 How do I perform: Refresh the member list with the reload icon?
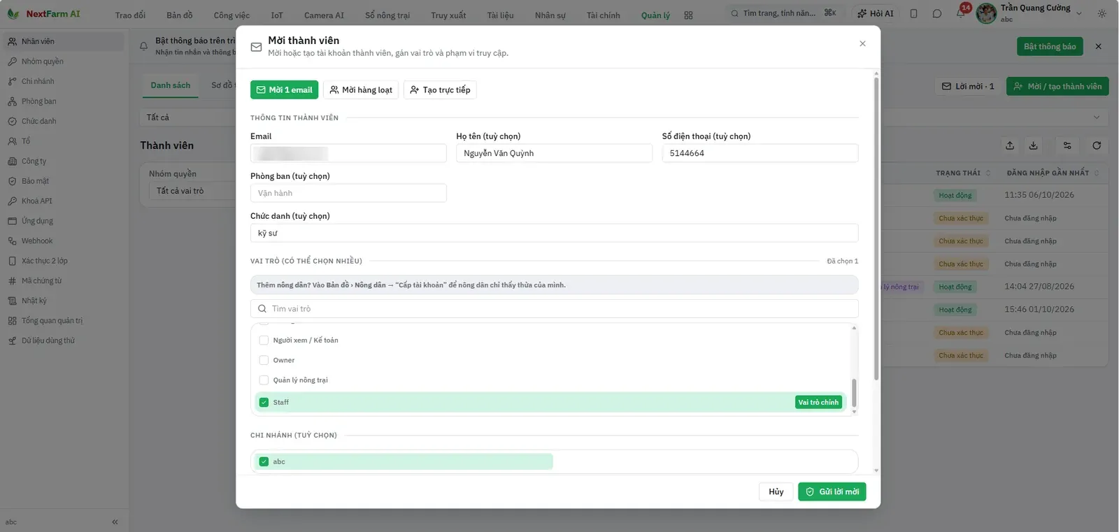coord(1097,145)
